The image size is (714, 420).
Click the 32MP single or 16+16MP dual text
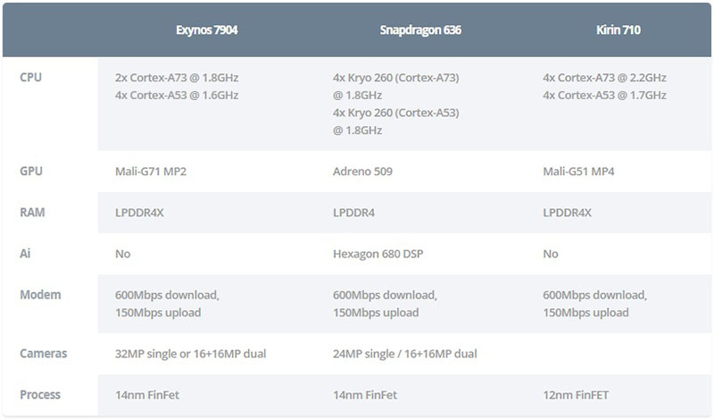(190, 354)
